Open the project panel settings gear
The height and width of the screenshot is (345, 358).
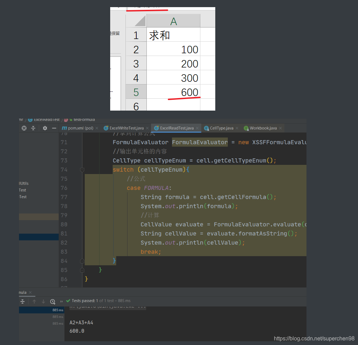click(x=45, y=128)
